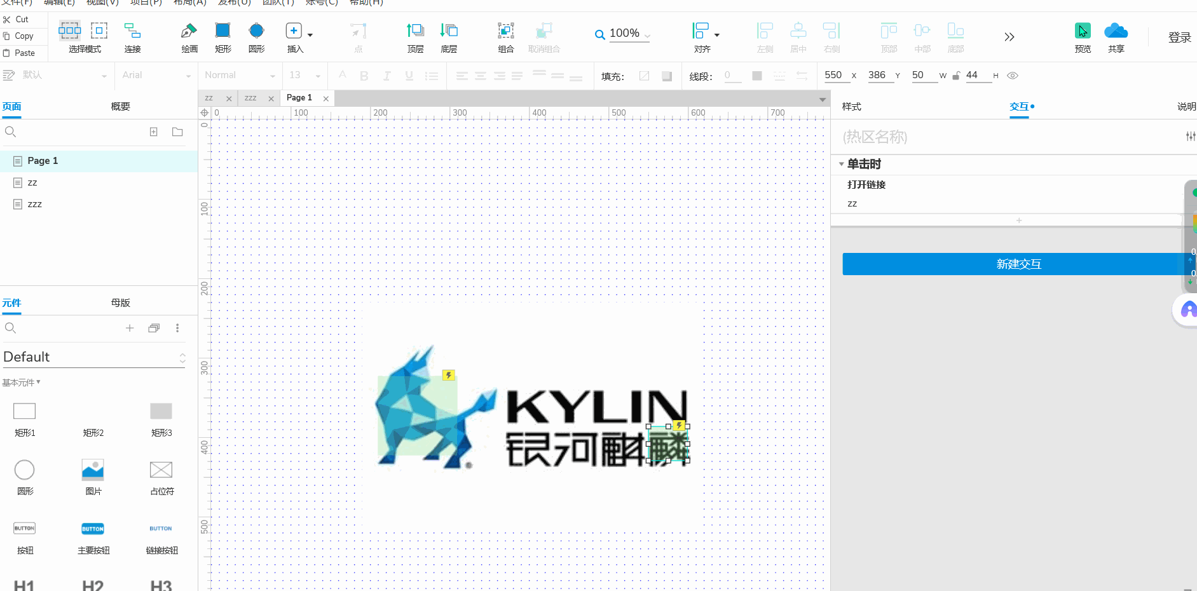Open the Default library selector

(94, 357)
